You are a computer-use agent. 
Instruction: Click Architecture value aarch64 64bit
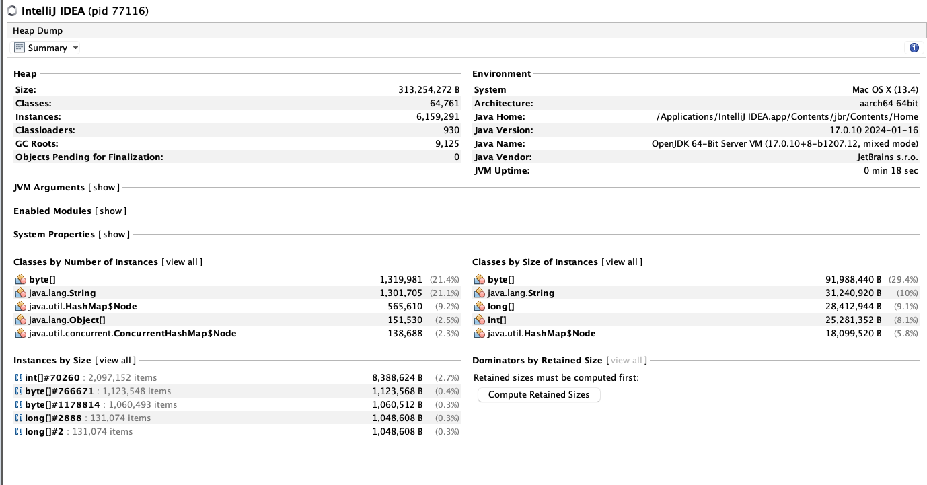[889, 103]
